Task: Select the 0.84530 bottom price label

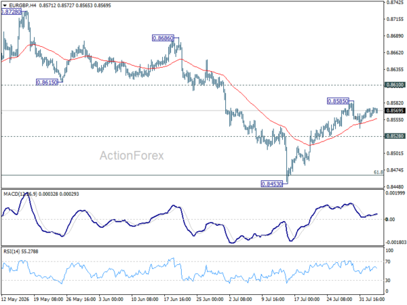Action: [x=271, y=184]
